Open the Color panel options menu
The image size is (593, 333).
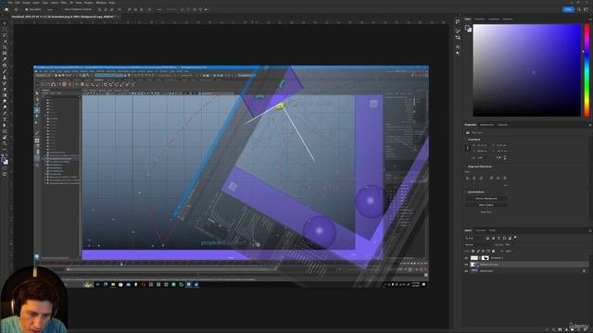(x=589, y=18)
